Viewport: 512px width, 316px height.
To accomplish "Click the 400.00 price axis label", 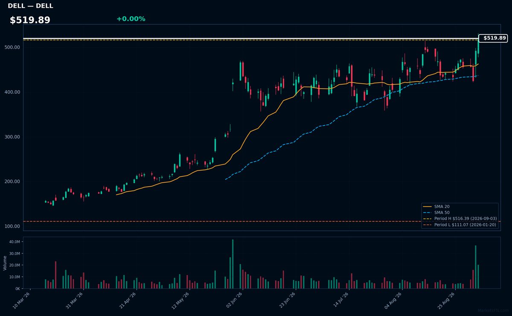I will tap(13, 92).
